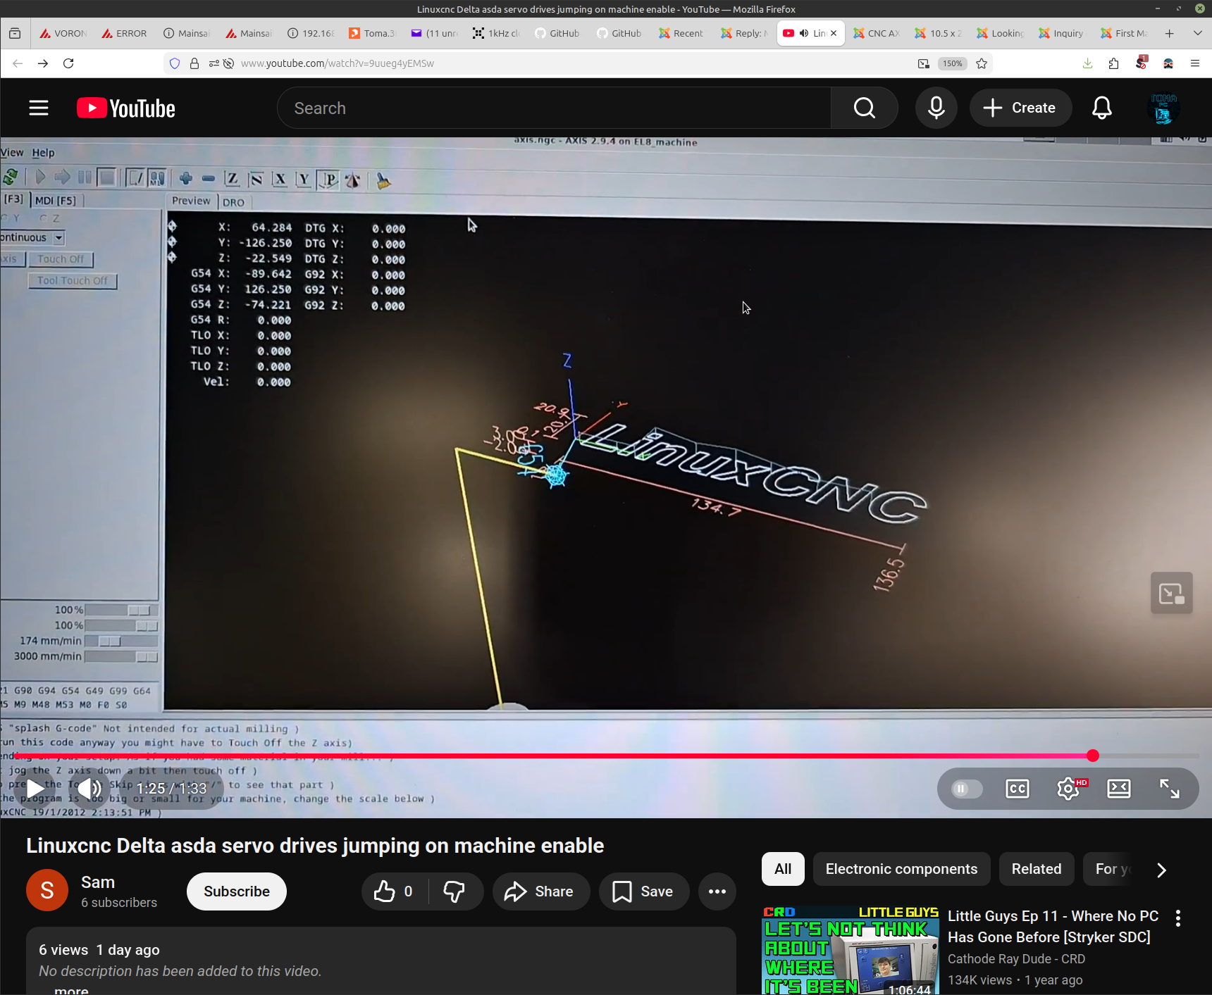The height and width of the screenshot is (995, 1212).
Task: Open the YouTube hamburger guide menu
Action: pyautogui.click(x=39, y=108)
